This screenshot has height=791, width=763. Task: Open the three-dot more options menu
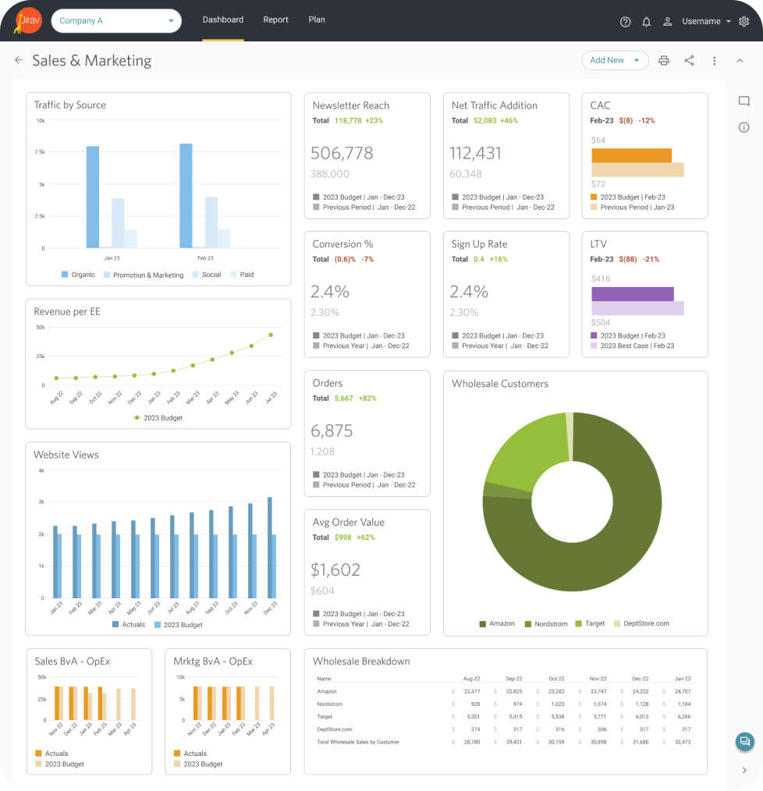coord(715,61)
